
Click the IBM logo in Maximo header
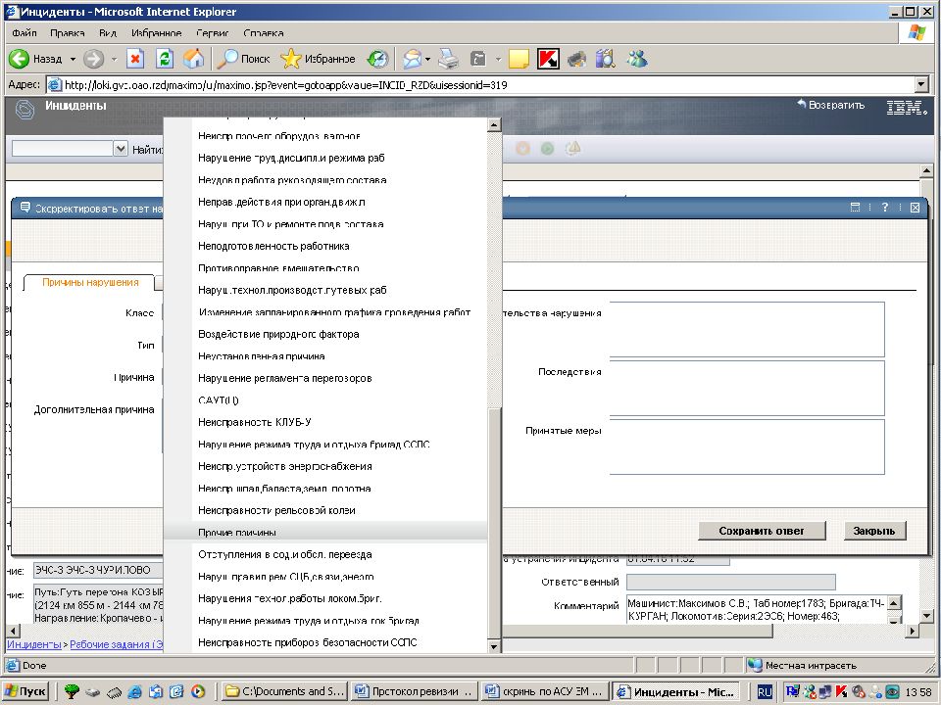(906, 108)
